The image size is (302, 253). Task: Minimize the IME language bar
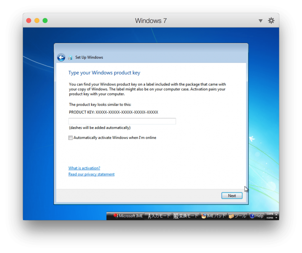[276, 214]
